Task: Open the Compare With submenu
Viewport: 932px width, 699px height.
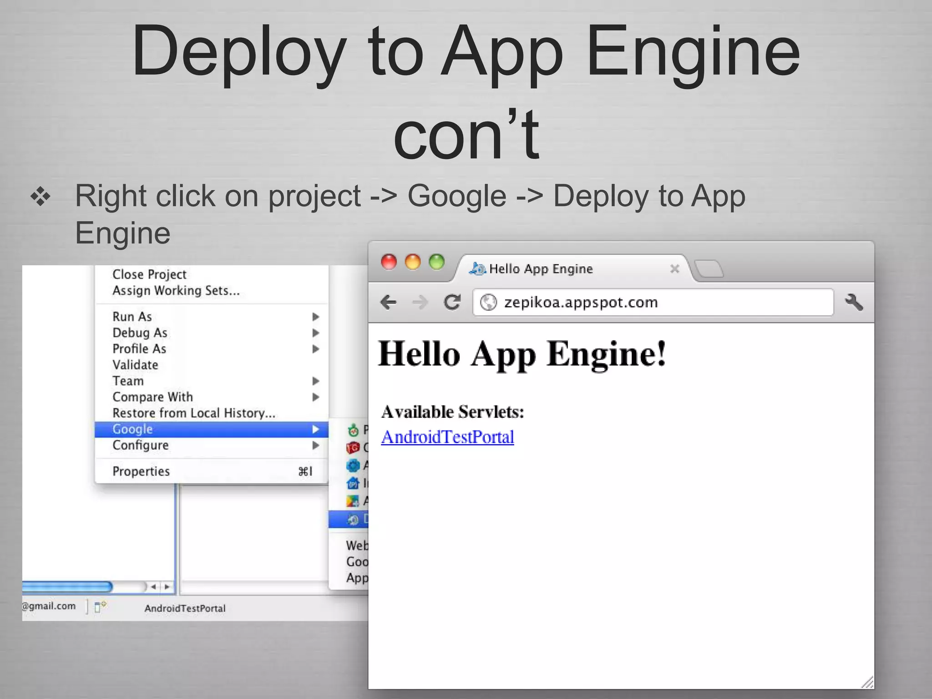Action: [212, 397]
